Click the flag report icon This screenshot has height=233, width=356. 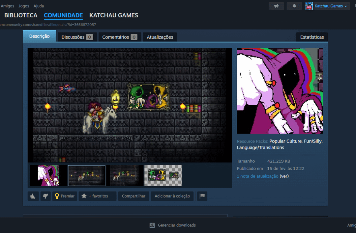pos(202,196)
